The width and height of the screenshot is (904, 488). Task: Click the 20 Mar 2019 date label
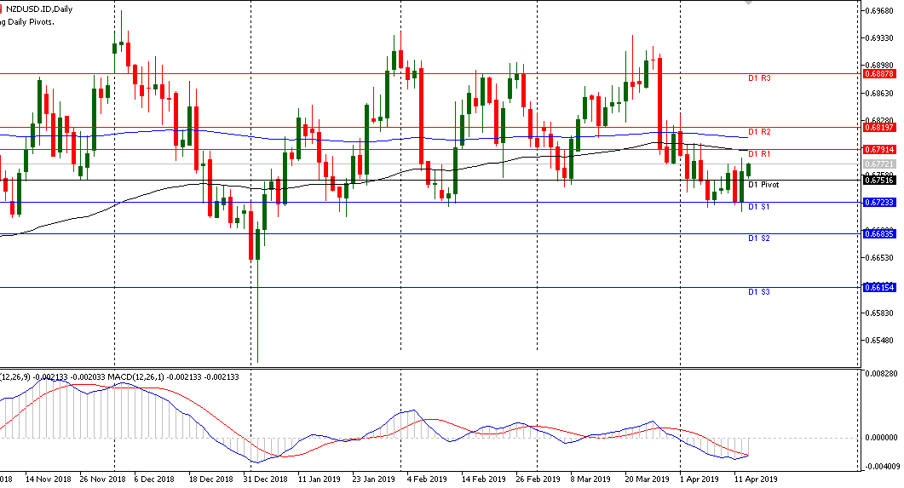pos(648,479)
